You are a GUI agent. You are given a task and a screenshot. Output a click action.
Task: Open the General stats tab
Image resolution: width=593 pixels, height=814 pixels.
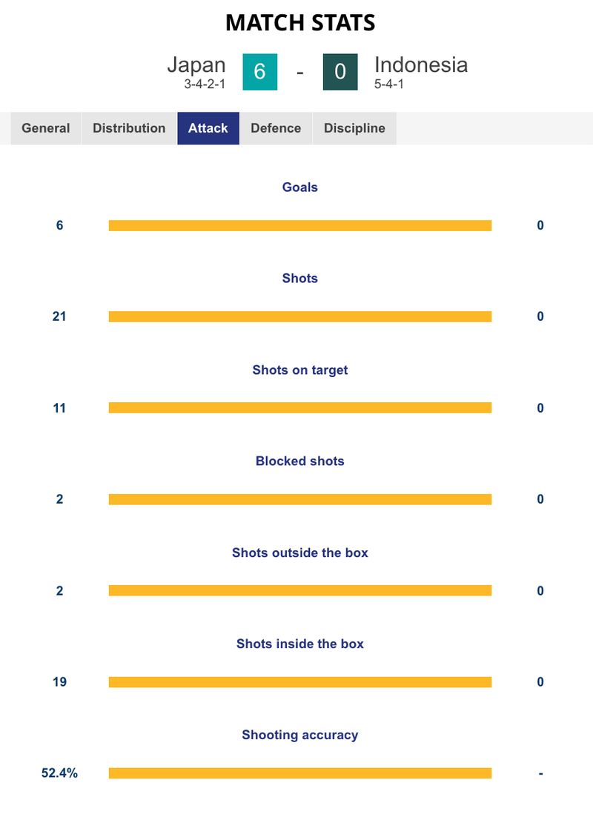click(x=46, y=128)
